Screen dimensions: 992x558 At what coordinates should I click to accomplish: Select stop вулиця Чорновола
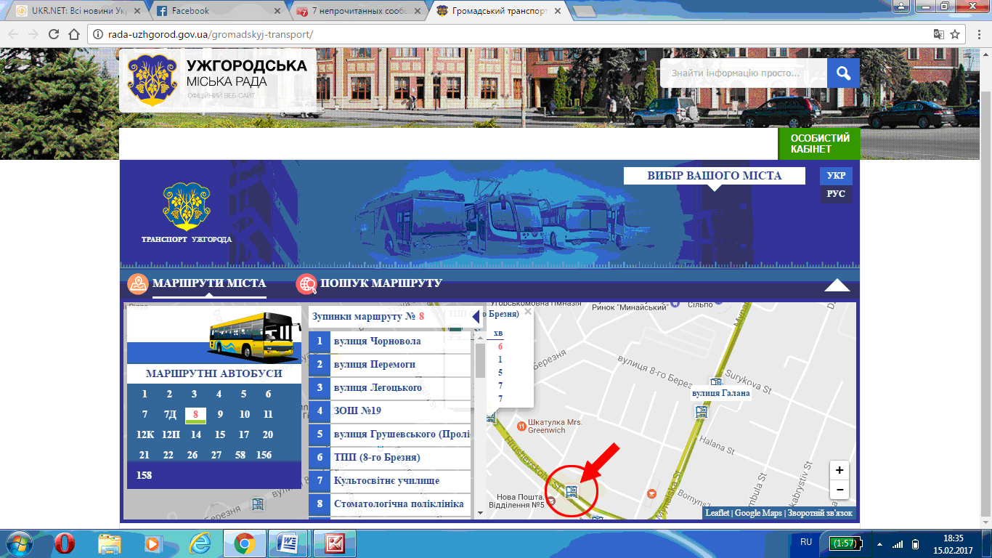click(390, 341)
